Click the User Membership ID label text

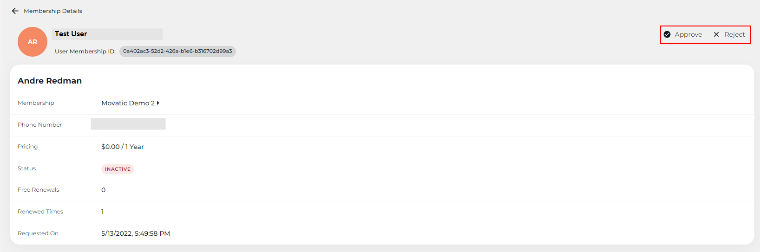tap(85, 52)
